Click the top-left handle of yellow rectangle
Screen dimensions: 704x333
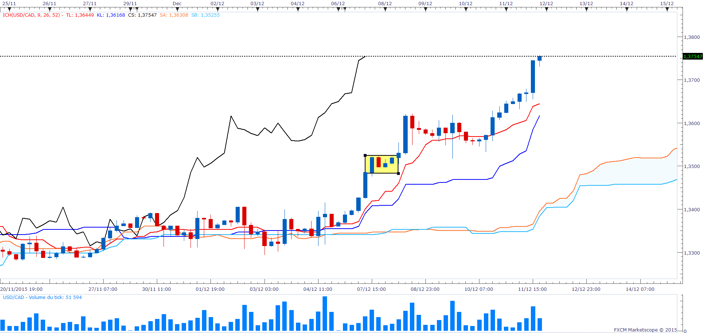pyautogui.click(x=365, y=155)
